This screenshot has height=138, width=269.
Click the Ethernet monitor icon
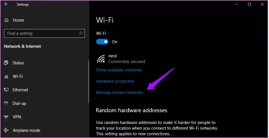click(x=6, y=90)
